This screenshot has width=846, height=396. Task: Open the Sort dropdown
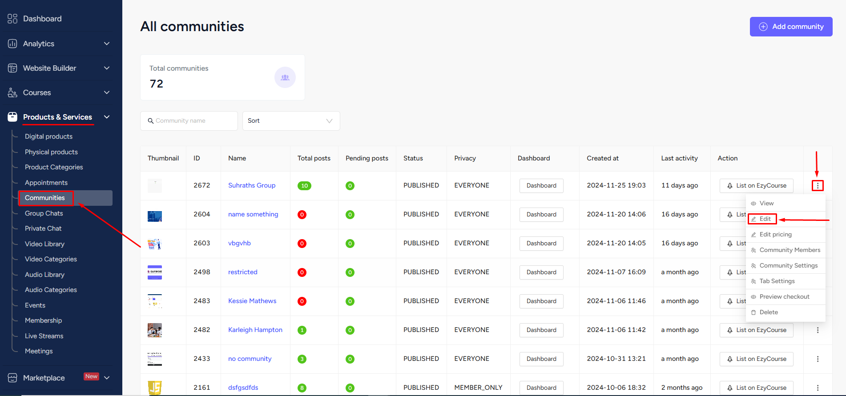point(291,121)
